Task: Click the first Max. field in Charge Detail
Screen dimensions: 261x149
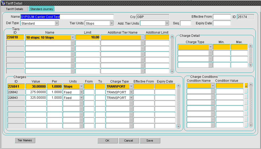Action: click(239, 47)
